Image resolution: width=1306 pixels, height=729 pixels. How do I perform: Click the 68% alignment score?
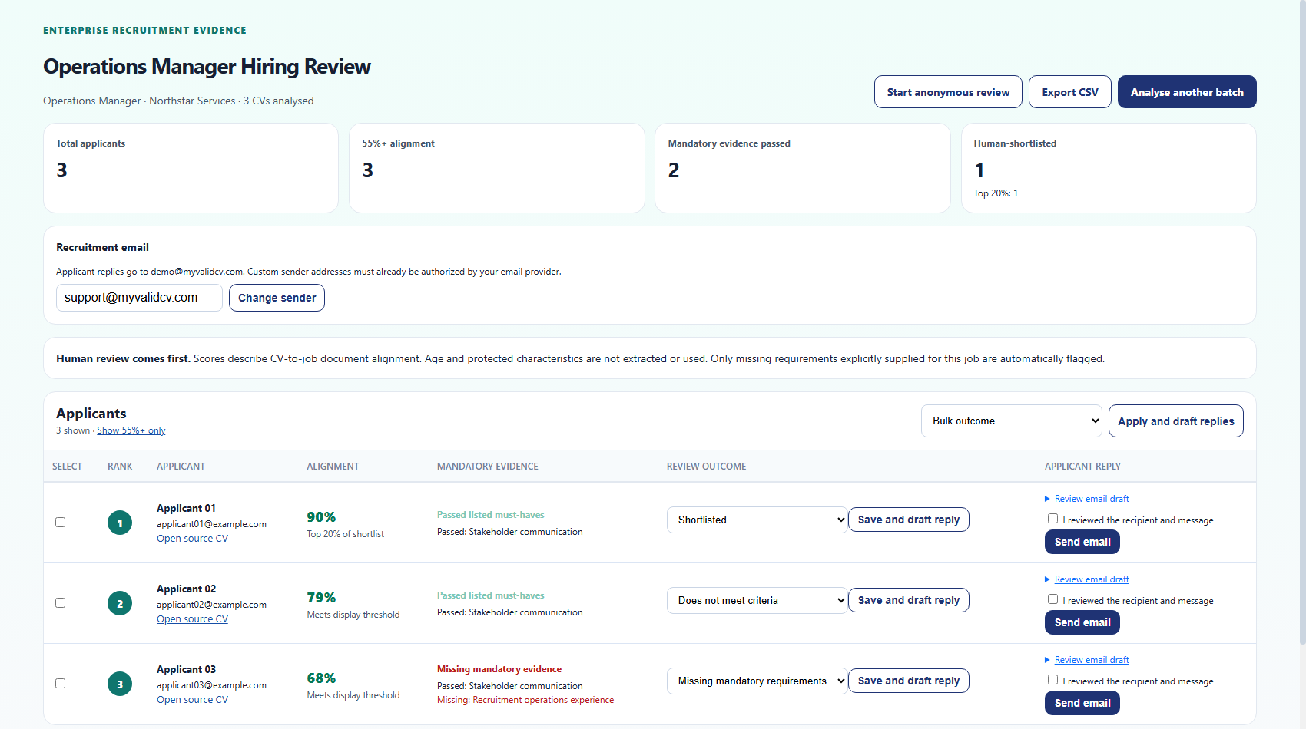click(x=321, y=678)
